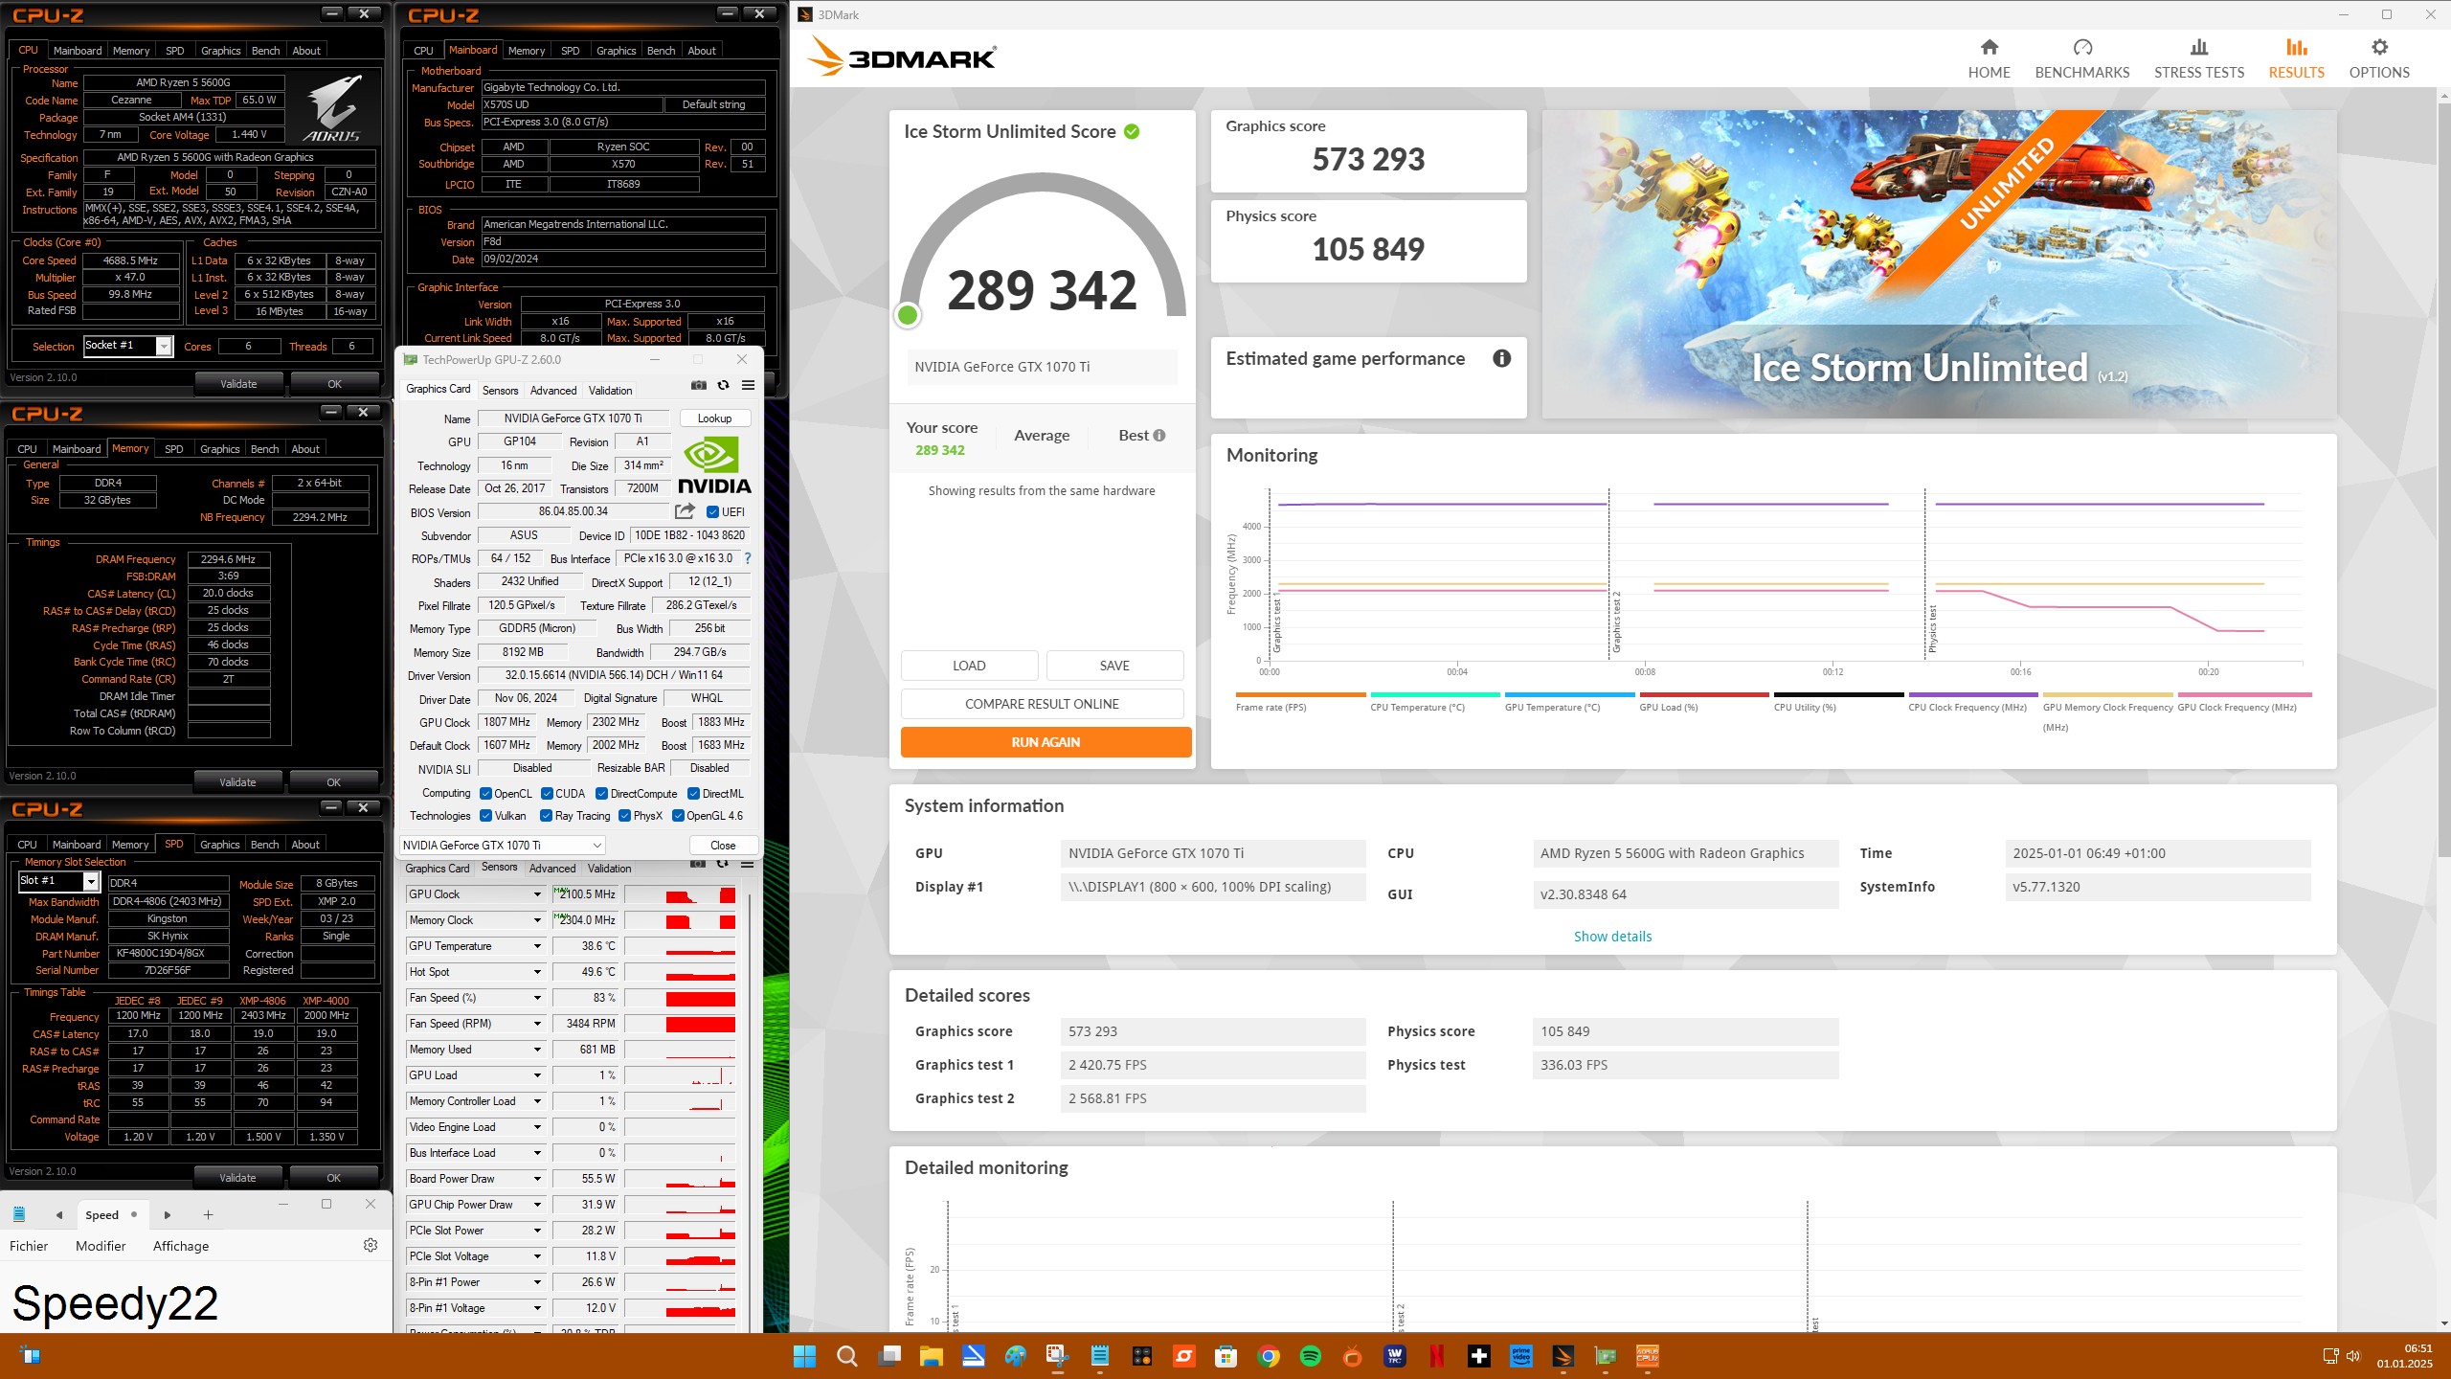Add a new Notepad tab
This screenshot has width=2451, height=1379.
tap(208, 1215)
